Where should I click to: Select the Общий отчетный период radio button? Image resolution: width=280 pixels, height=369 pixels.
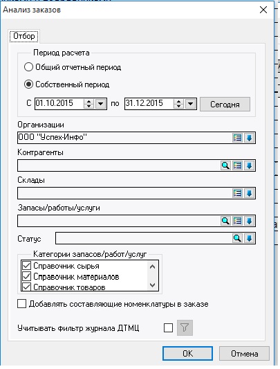28,67
